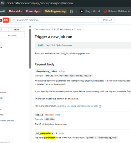Click the Search API reference field
This screenshot has height=143, width=131.
pos(62,20)
